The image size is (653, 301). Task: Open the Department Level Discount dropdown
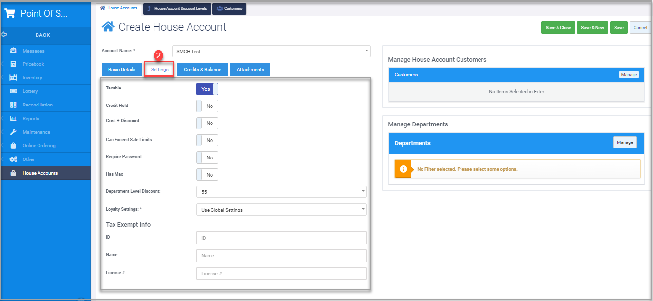tap(281, 192)
